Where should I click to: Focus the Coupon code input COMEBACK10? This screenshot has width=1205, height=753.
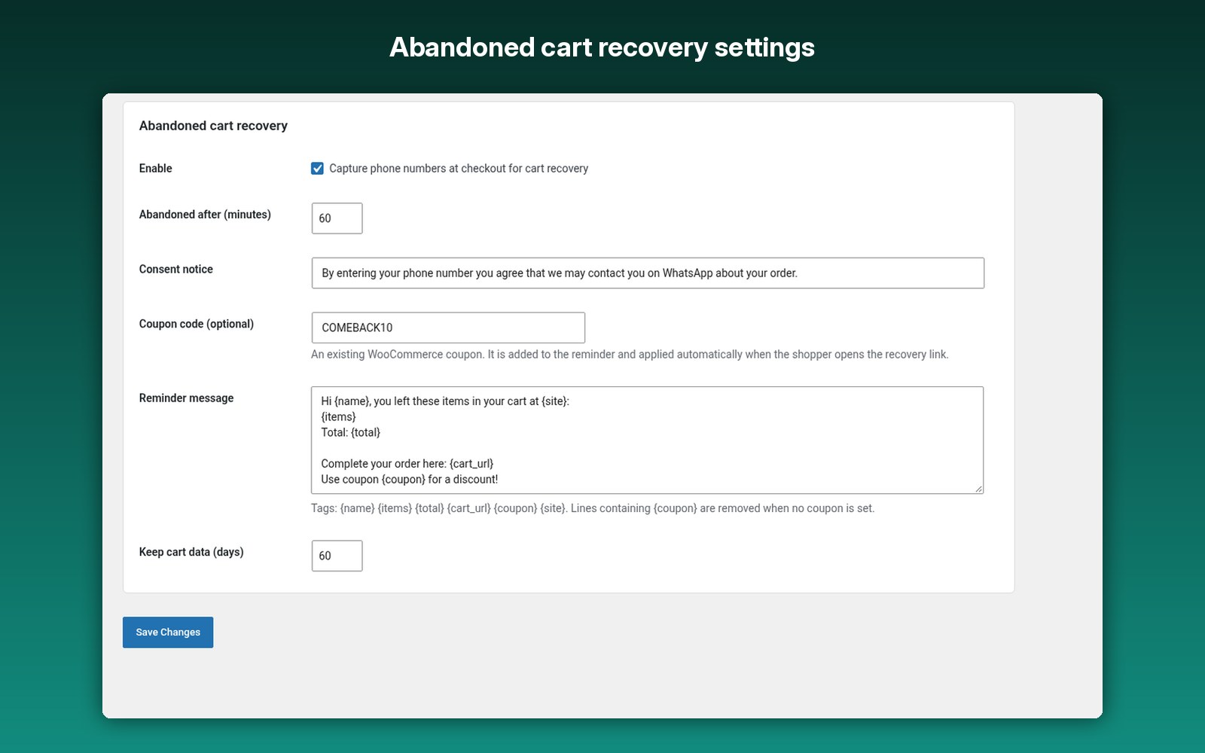(x=448, y=328)
